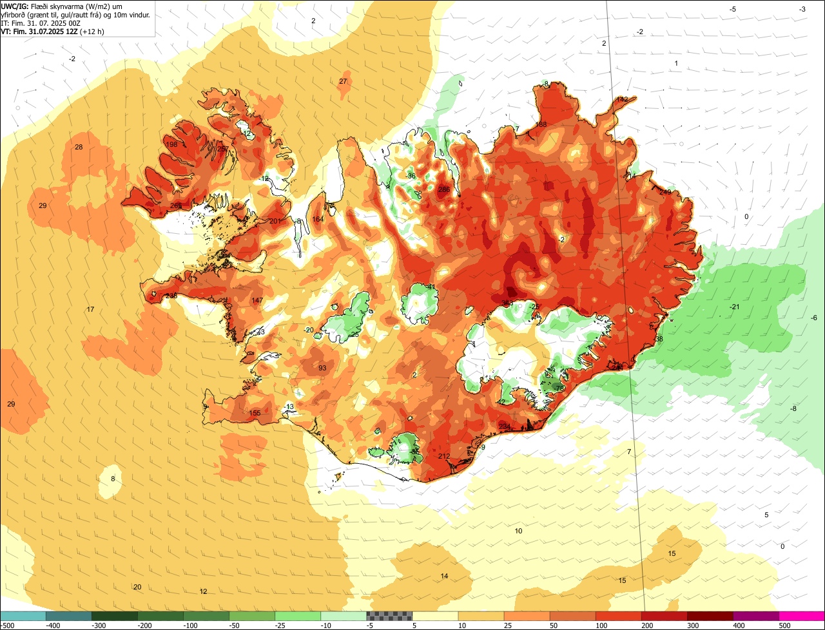Image resolution: width=825 pixels, height=630 pixels.
Task: Select the purple legend swatch between 400 and 500
Action: (x=756, y=616)
